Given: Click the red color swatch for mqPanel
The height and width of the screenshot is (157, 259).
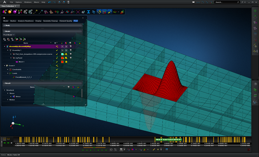Looking at the screenshot, I should (62, 58).
